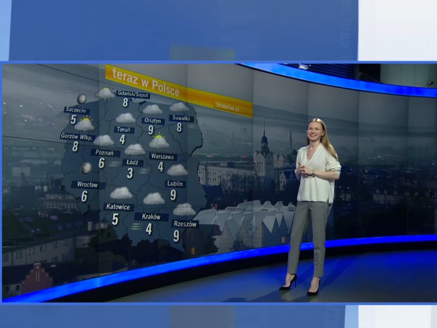Viewport: 437px width, 328px height.
Task: Click the cloud icon above Lublin
Action: click(177, 170)
